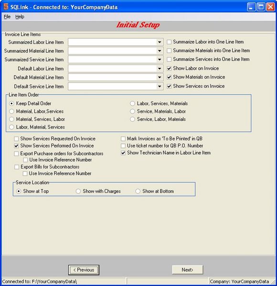Click the 'Initial Setup' heading
This screenshot has width=277, height=286.
138,25
